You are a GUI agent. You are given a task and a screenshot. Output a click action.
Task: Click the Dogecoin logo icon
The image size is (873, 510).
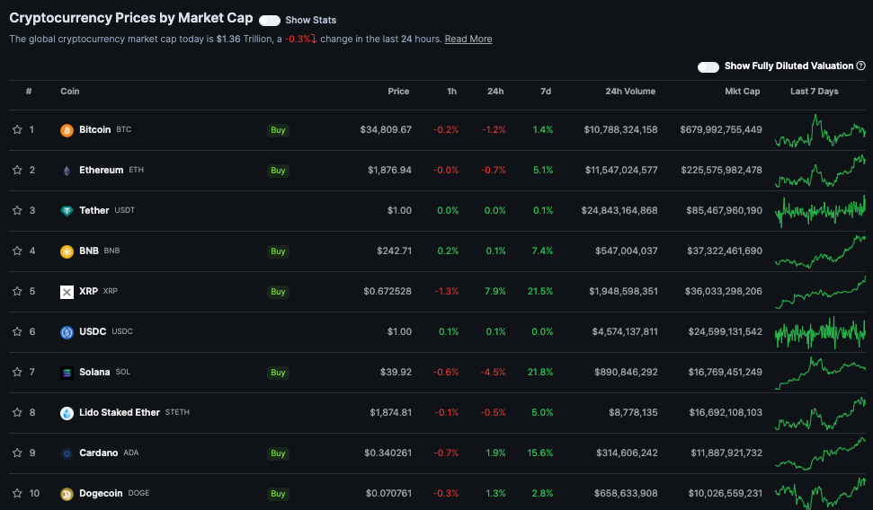click(67, 494)
